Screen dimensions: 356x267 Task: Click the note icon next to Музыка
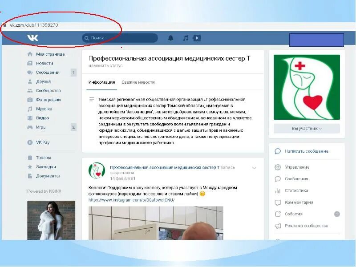pyautogui.click(x=30, y=109)
